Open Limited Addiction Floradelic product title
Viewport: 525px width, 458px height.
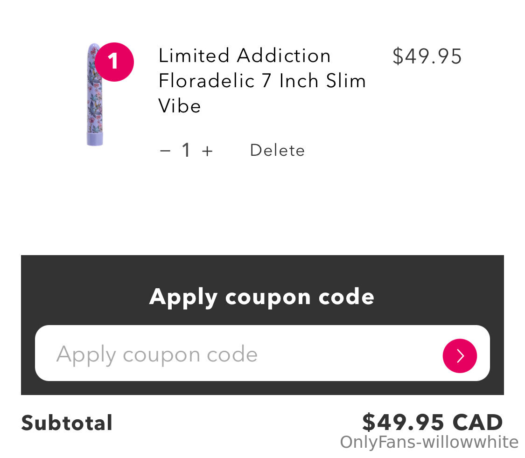(x=262, y=81)
